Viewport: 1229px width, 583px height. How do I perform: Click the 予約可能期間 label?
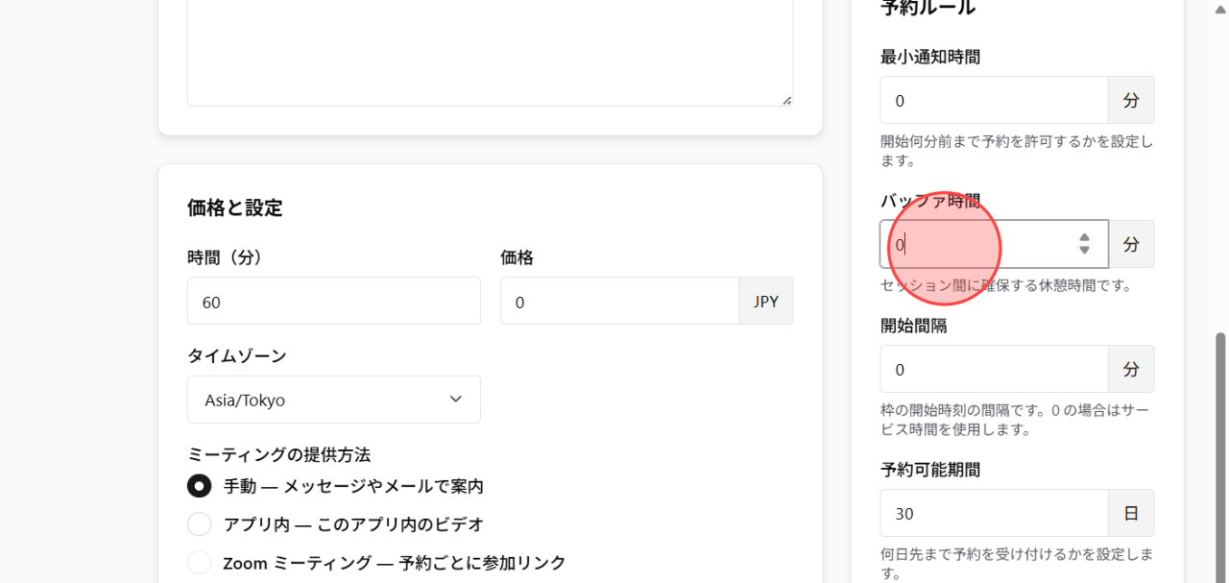point(930,470)
